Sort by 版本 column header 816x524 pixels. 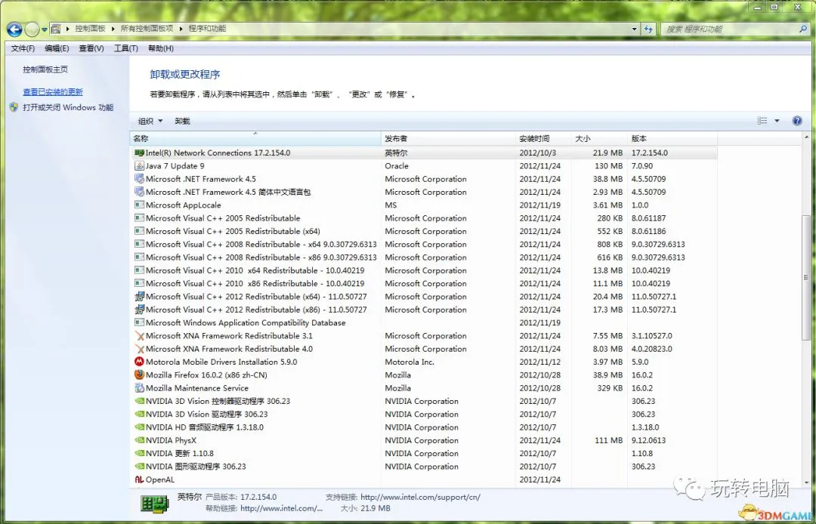(x=672, y=139)
